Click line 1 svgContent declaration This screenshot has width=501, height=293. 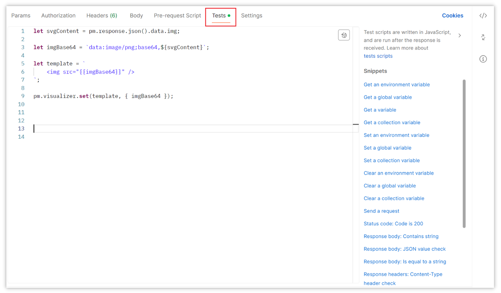click(x=106, y=31)
